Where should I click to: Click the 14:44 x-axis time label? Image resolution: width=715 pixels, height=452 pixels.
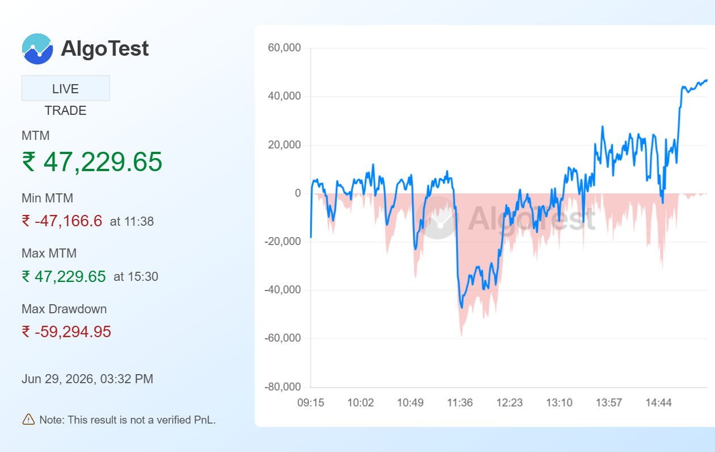pos(659,403)
